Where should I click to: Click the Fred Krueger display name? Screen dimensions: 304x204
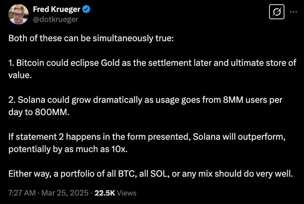(56, 9)
